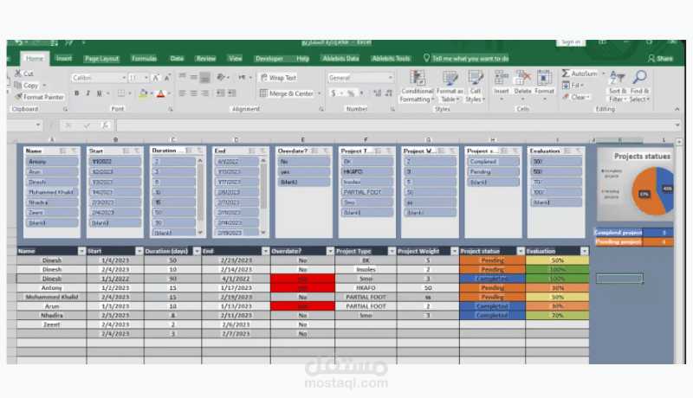Open Cell Styles gallery

coord(475,87)
